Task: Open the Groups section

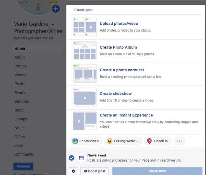Action: (21, 119)
